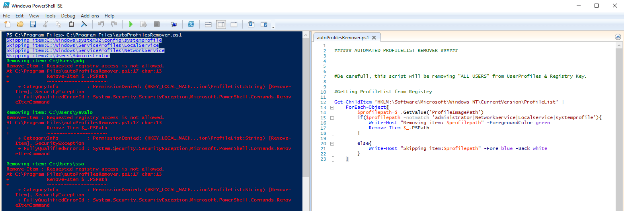Paste from clipboard toolbar icon

[x=71, y=24]
